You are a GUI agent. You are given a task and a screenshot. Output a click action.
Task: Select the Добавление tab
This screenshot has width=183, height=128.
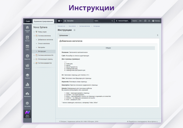click(64, 35)
